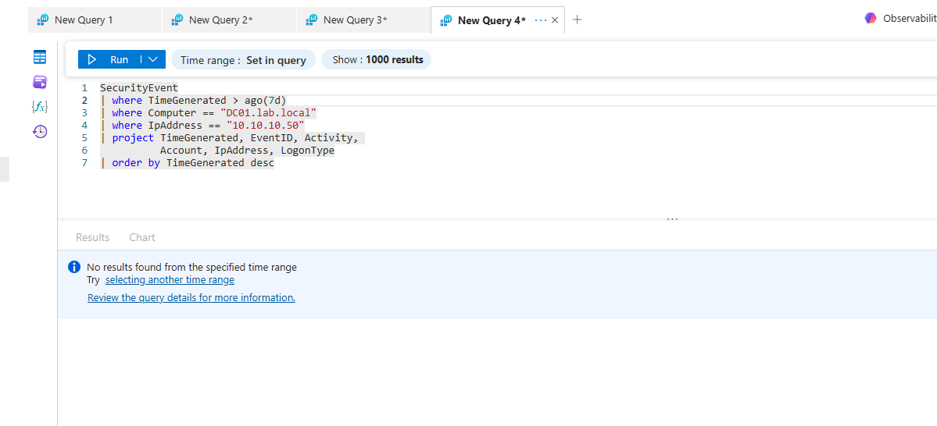Open the Queries sidebar icon
The width and height of the screenshot is (937, 426).
pos(40,82)
